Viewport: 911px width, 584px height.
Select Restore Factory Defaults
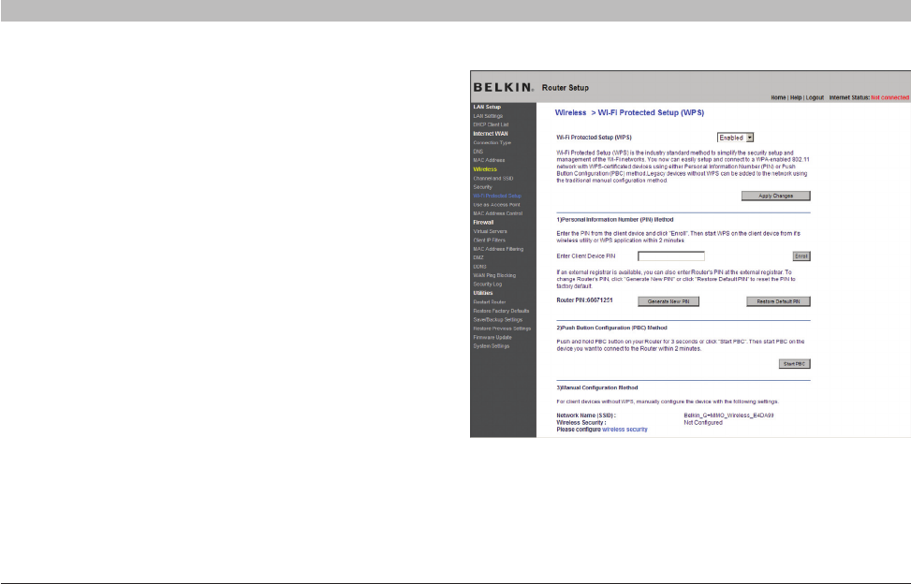501,311
